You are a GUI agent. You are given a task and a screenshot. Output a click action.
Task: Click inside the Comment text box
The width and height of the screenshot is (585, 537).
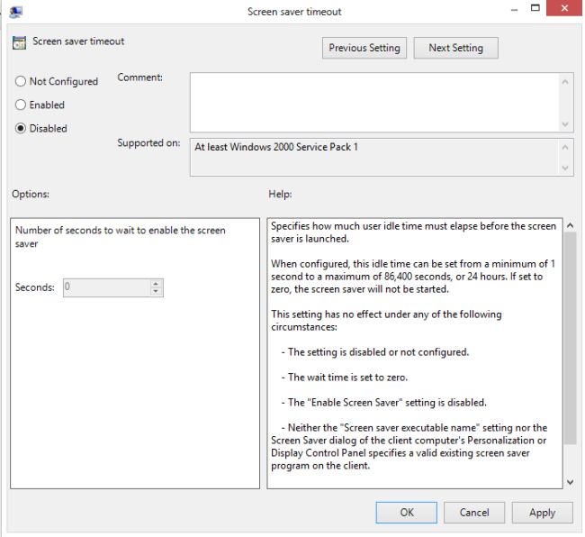pyautogui.click(x=374, y=103)
